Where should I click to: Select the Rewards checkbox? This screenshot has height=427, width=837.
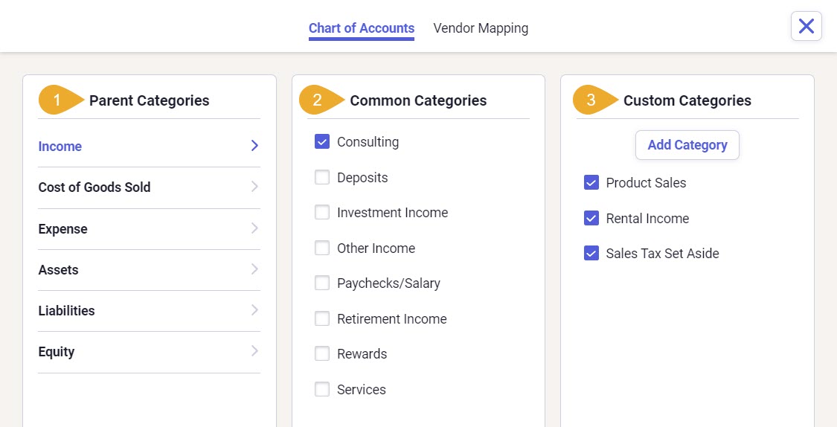point(322,354)
